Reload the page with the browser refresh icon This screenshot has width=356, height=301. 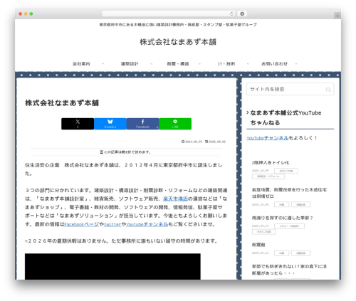click(x=231, y=14)
